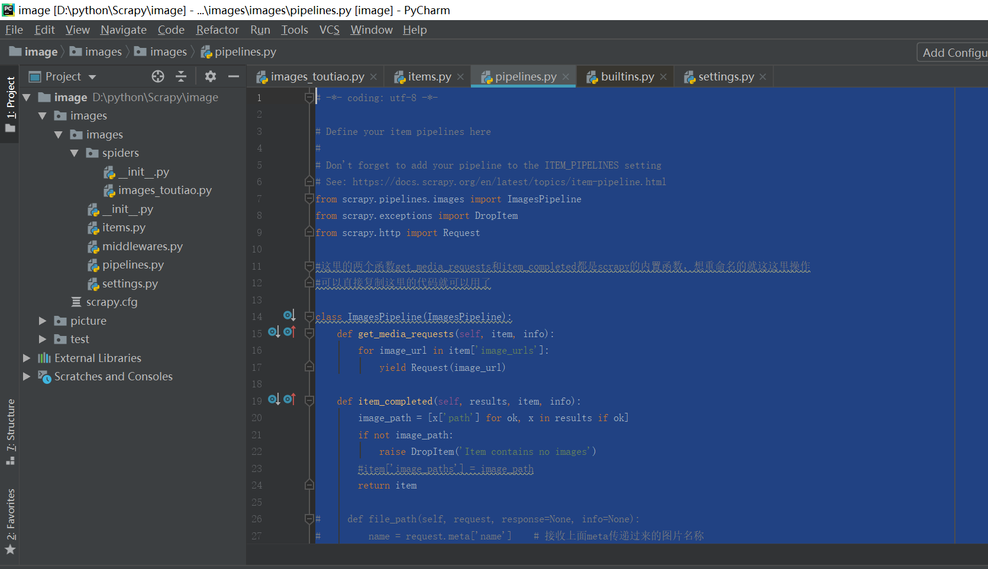The width and height of the screenshot is (988, 569).
Task: Fold the import block on line 7
Action: (x=309, y=199)
